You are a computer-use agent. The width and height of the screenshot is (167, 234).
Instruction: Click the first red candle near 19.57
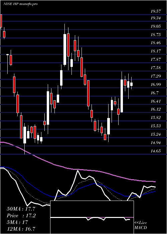pyautogui.click(x=1, y=21)
